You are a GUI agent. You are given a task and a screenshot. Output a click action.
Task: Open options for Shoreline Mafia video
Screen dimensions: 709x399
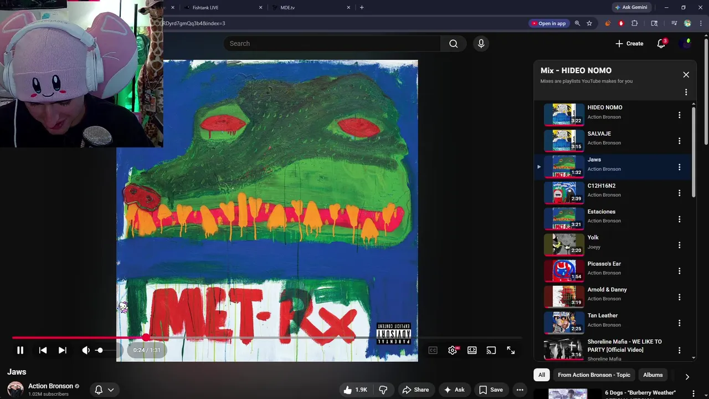(x=679, y=349)
